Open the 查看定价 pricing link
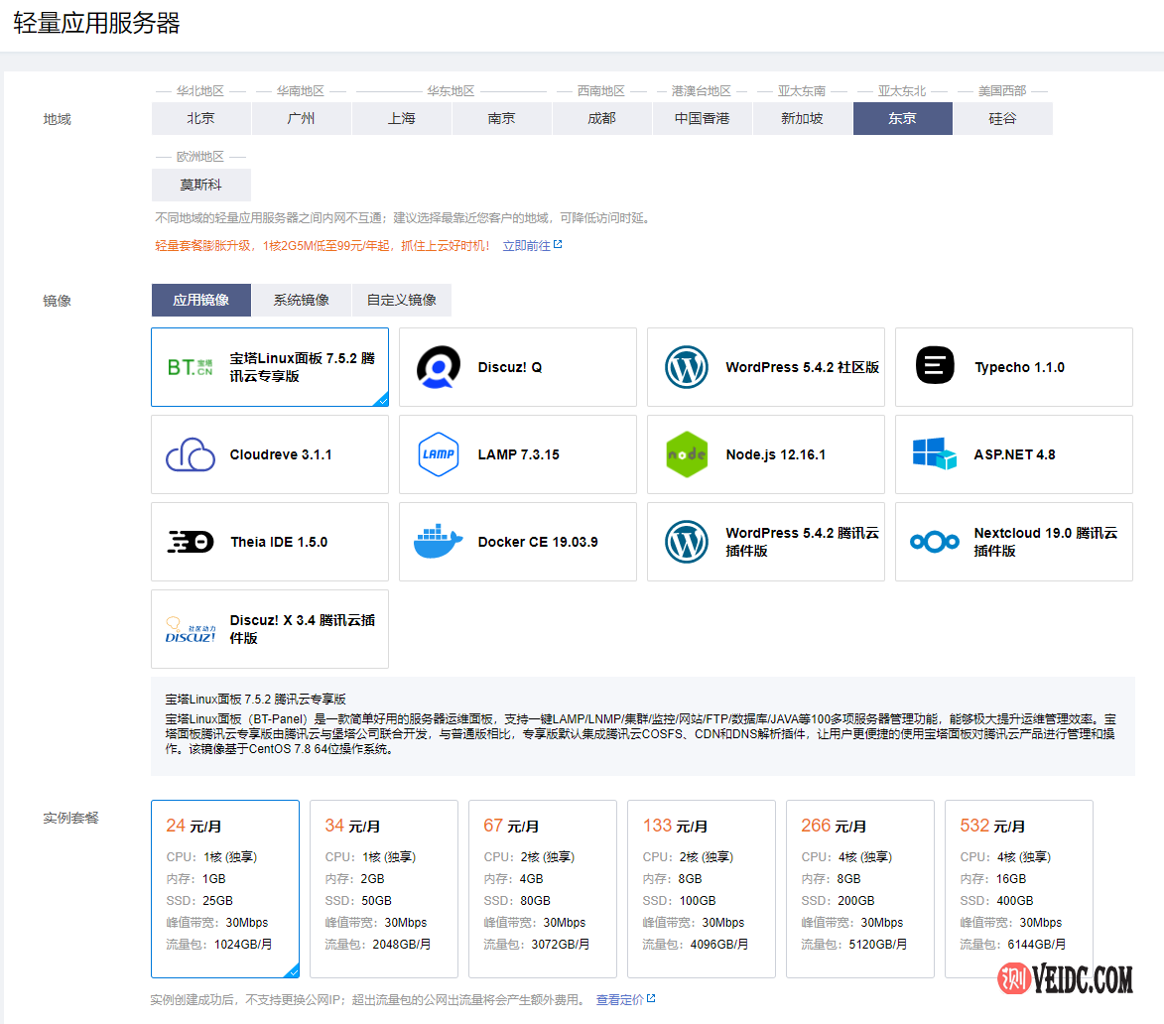 620,999
